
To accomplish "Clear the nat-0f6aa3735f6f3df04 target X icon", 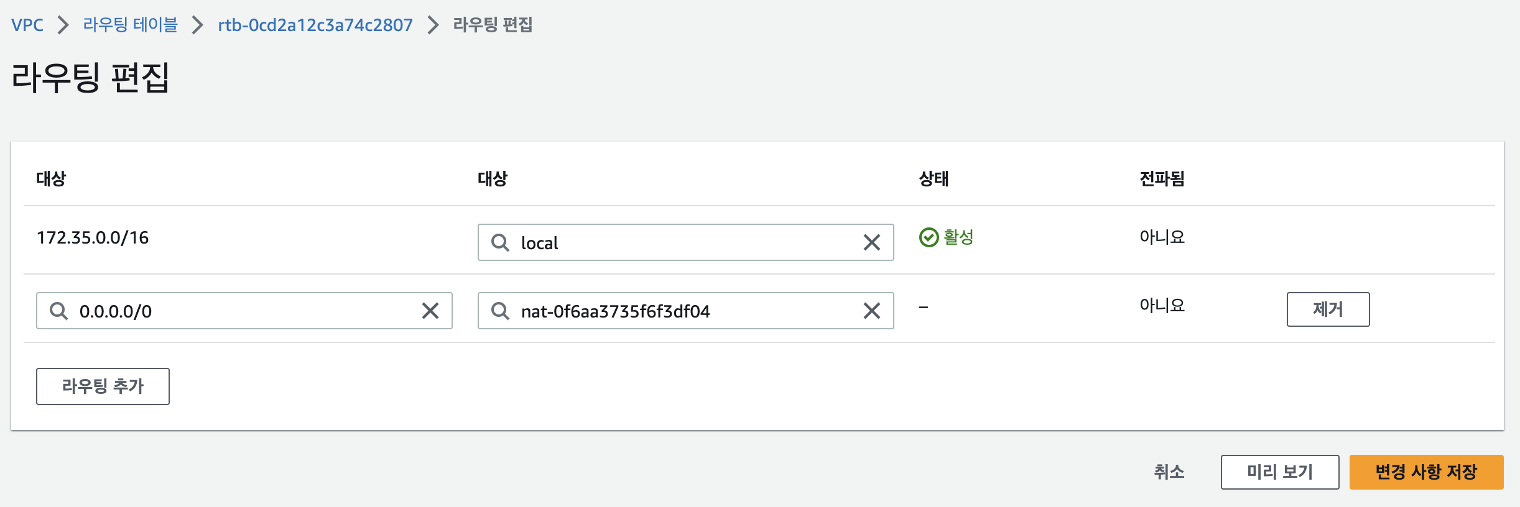I will click(872, 311).
